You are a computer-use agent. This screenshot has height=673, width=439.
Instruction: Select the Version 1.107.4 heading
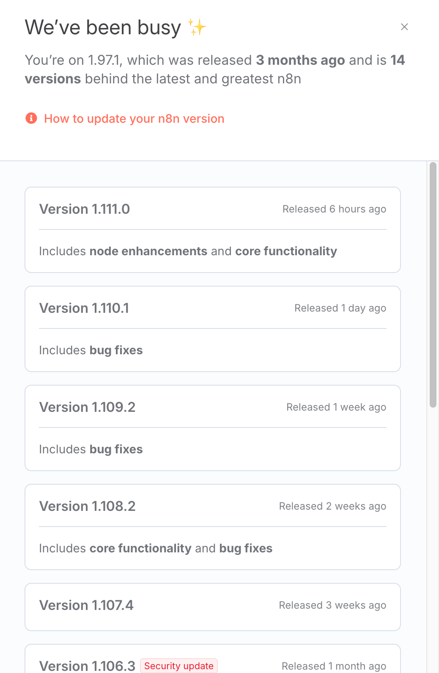86,605
